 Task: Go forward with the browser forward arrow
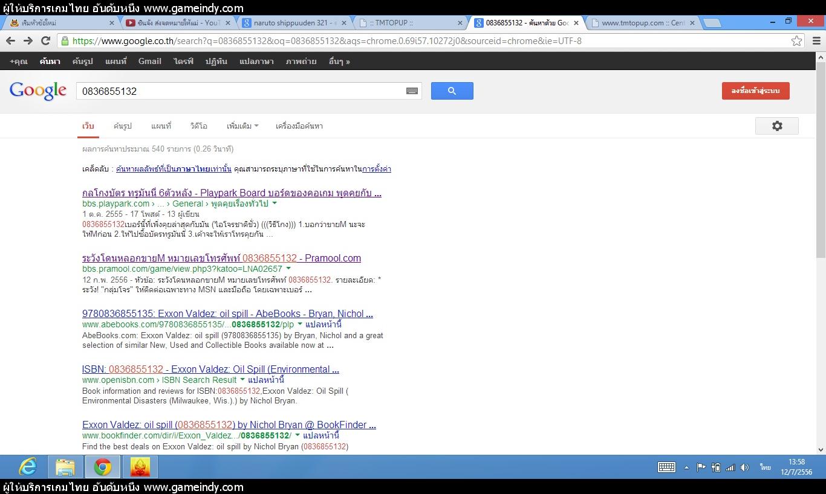coord(28,41)
